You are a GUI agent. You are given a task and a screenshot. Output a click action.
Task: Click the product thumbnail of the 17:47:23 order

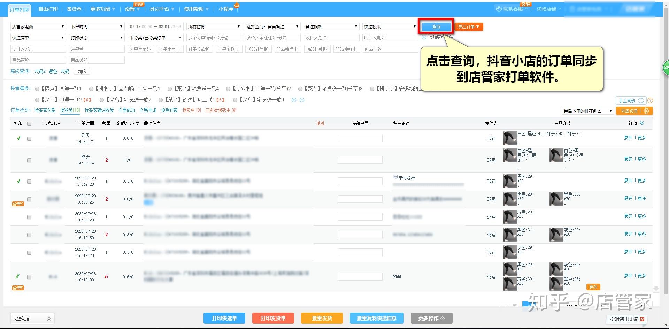pos(509,181)
